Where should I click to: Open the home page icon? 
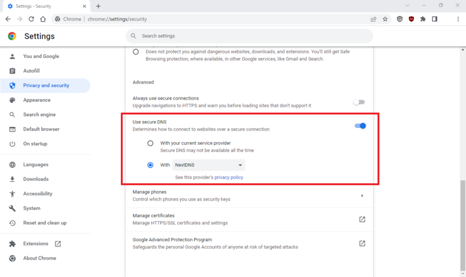coord(43,19)
